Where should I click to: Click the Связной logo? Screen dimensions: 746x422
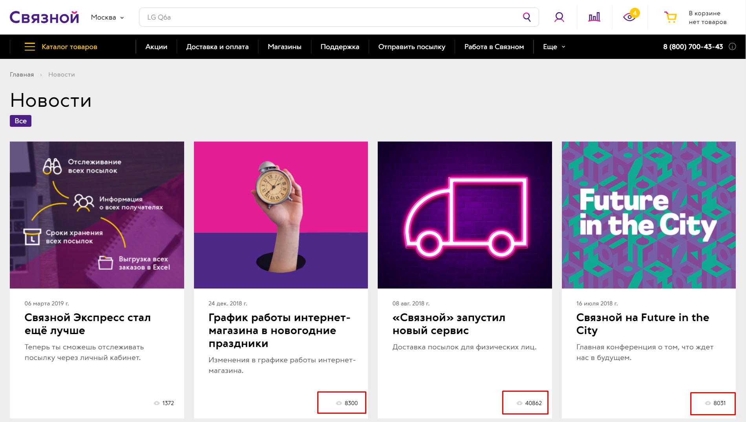44,17
